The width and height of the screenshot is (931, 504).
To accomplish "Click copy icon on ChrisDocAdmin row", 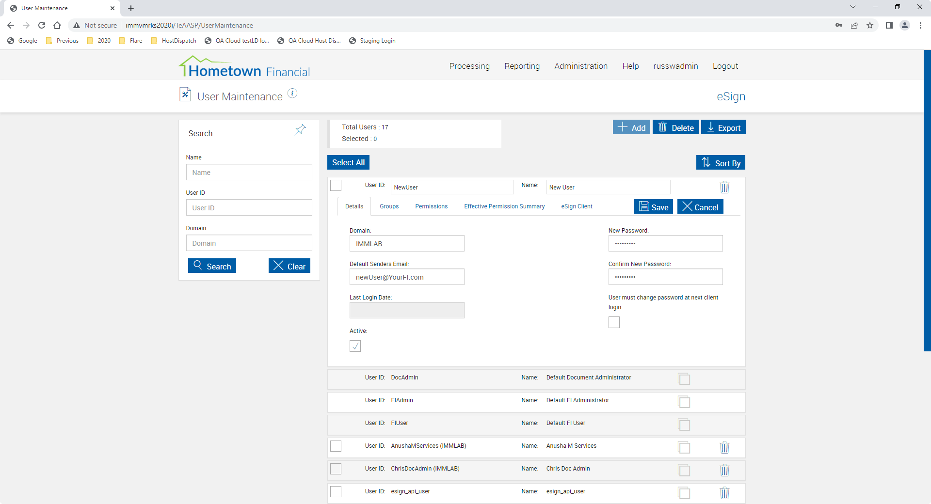I will 684,470.
